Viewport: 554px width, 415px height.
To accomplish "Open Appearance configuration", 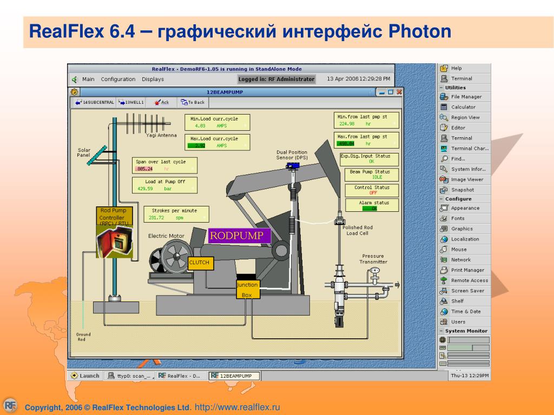I will point(464,208).
